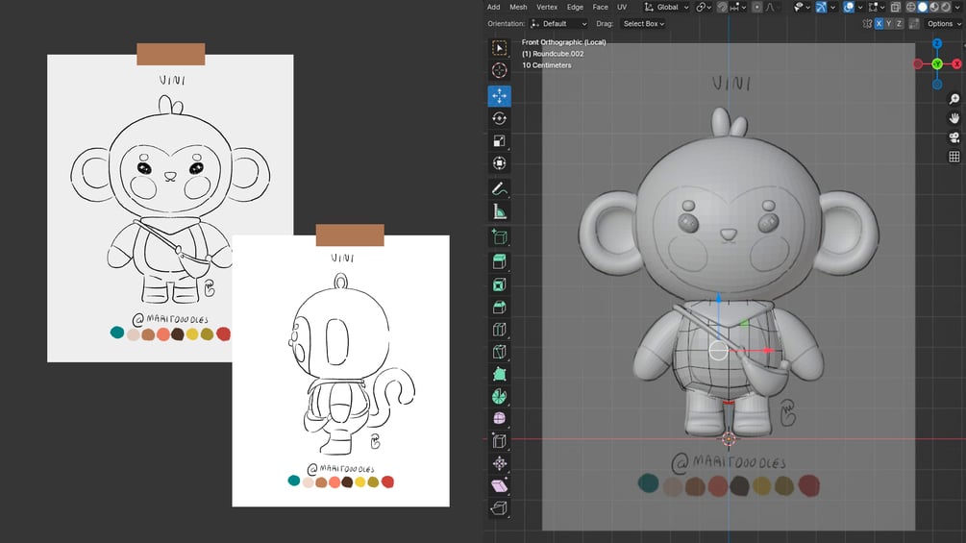
Task: Open the shading options dropdown arrow
Action: pos(956,7)
